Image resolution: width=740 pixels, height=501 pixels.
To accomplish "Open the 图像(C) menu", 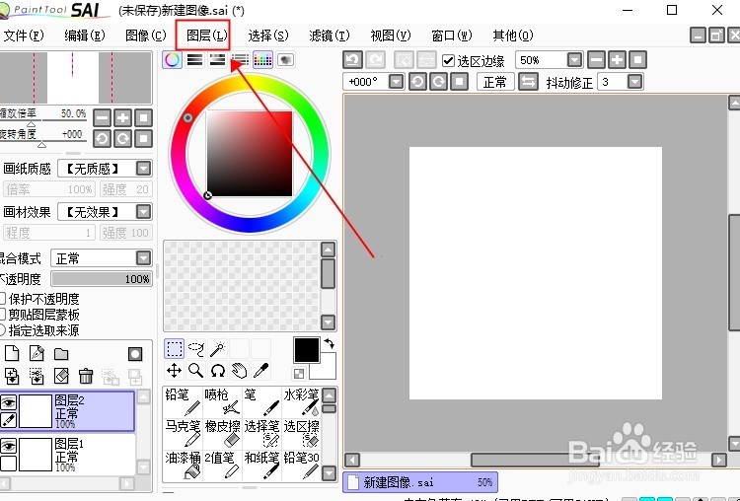I will tap(146, 36).
